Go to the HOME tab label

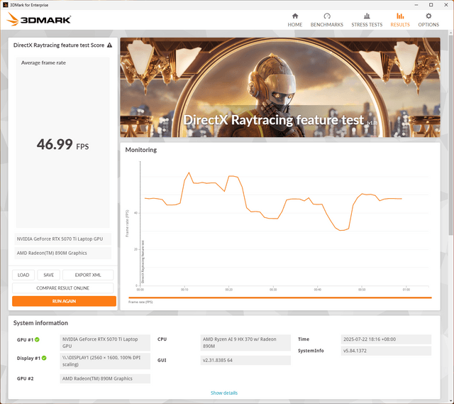point(295,25)
